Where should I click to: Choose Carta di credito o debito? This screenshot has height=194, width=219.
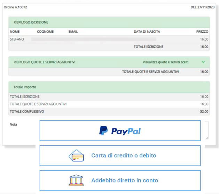(x=120, y=155)
